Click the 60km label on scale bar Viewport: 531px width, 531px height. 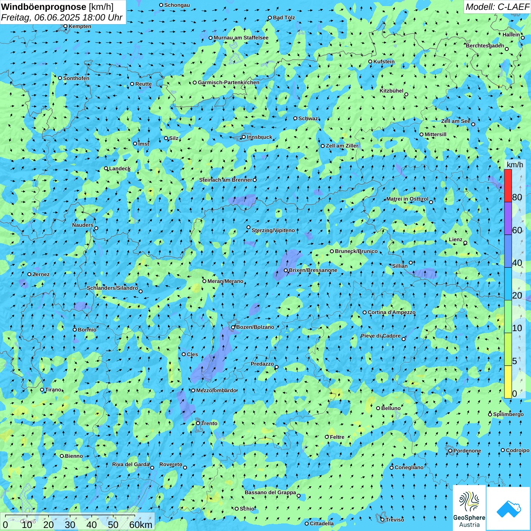(x=141, y=525)
